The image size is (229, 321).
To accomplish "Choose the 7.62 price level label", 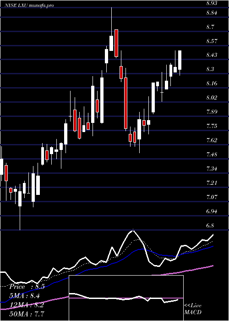I will click(212, 140).
